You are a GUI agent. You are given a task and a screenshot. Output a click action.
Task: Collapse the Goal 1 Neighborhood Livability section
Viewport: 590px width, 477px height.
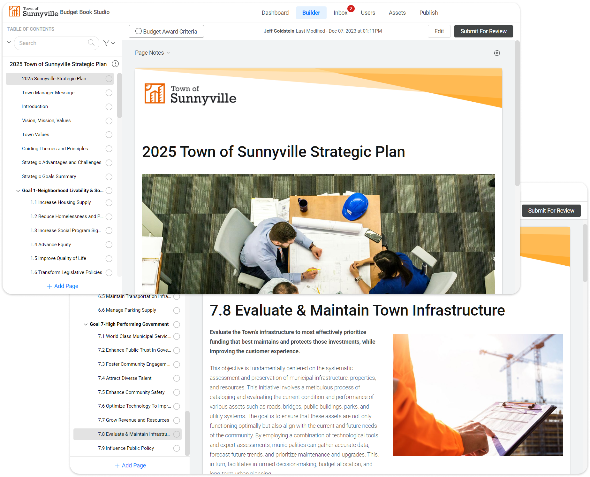click(x=18, y=191)
